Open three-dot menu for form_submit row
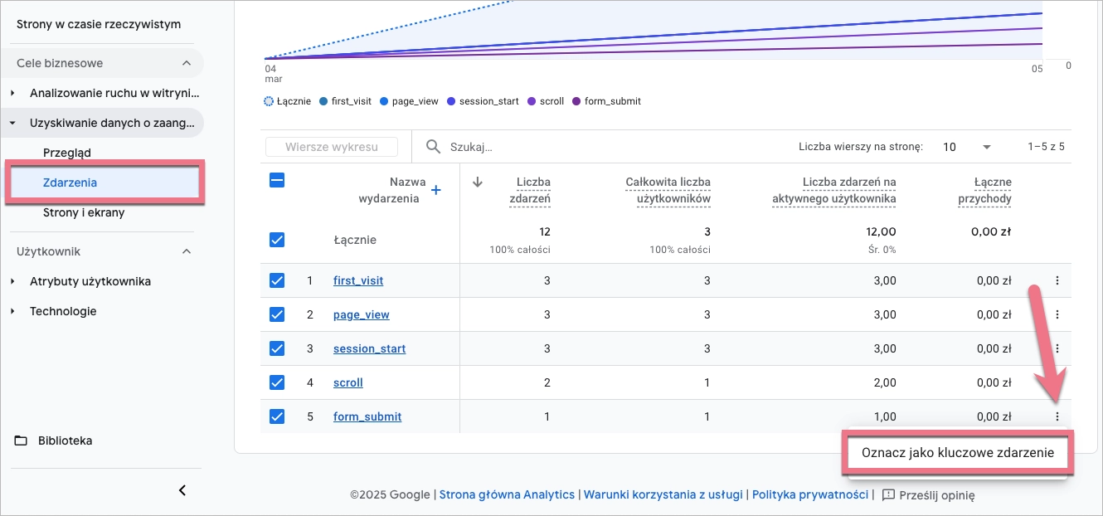This screenshot has width=1103, height=516. coord(1057,416)
